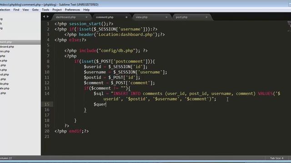The image size is (291, 163).
Task: Click the ?> closing tag on line 19
Action: pos(67,126)
